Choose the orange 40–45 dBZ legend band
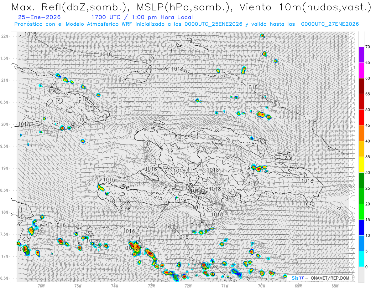This screenshot has width=376, height=290. pyautogui.click(x=361, y=133)
